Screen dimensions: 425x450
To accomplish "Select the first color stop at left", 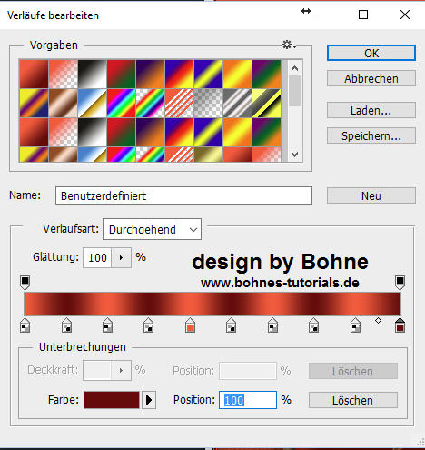I will [25, 325].
